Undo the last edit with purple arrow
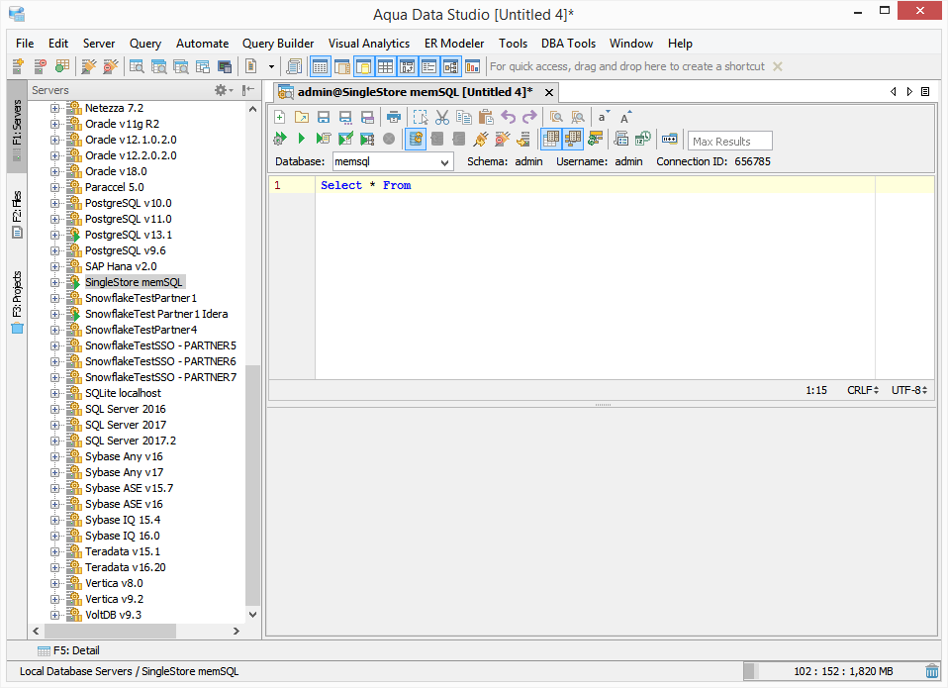Screen dimensions: 948x688 point(508,117)
